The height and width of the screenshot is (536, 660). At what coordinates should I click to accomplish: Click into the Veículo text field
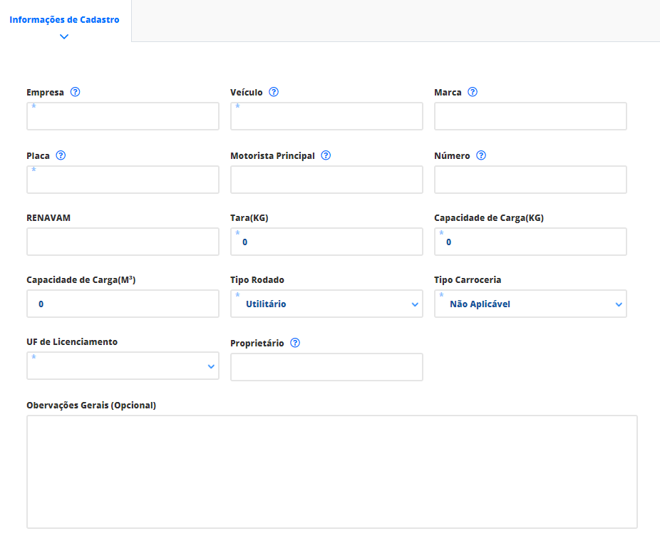point(326,116)
